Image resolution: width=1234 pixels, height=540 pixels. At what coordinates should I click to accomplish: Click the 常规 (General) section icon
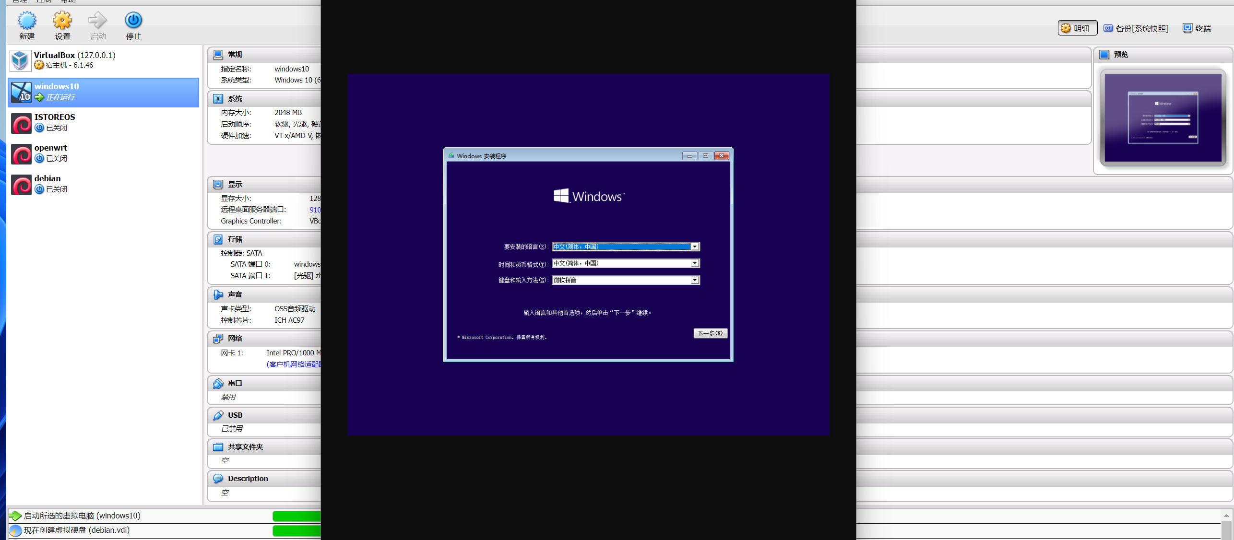[218, 55]
